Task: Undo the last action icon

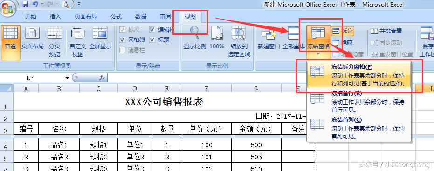Action: pos(35,4)
